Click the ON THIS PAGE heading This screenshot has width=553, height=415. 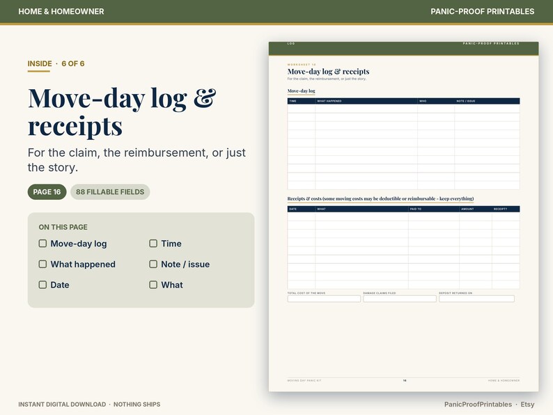coord(63,227)
